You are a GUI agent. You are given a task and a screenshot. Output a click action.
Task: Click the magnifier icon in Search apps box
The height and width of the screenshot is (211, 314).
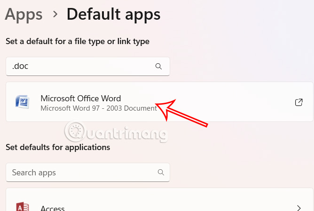[161, 172]
